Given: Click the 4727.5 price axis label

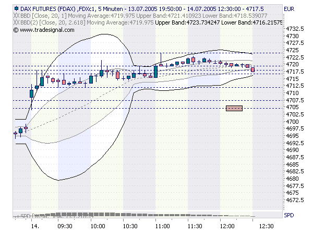Looking at the screenshot, I should (295, 43).
